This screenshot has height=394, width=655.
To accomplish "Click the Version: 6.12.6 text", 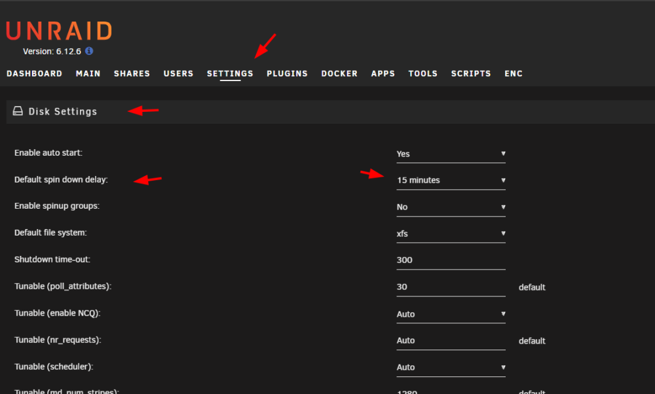I will pos(52,51).
